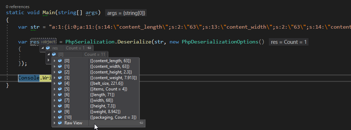
Task: Collapse the [0] Count = 11 node
Action: (x=49, y=54)
